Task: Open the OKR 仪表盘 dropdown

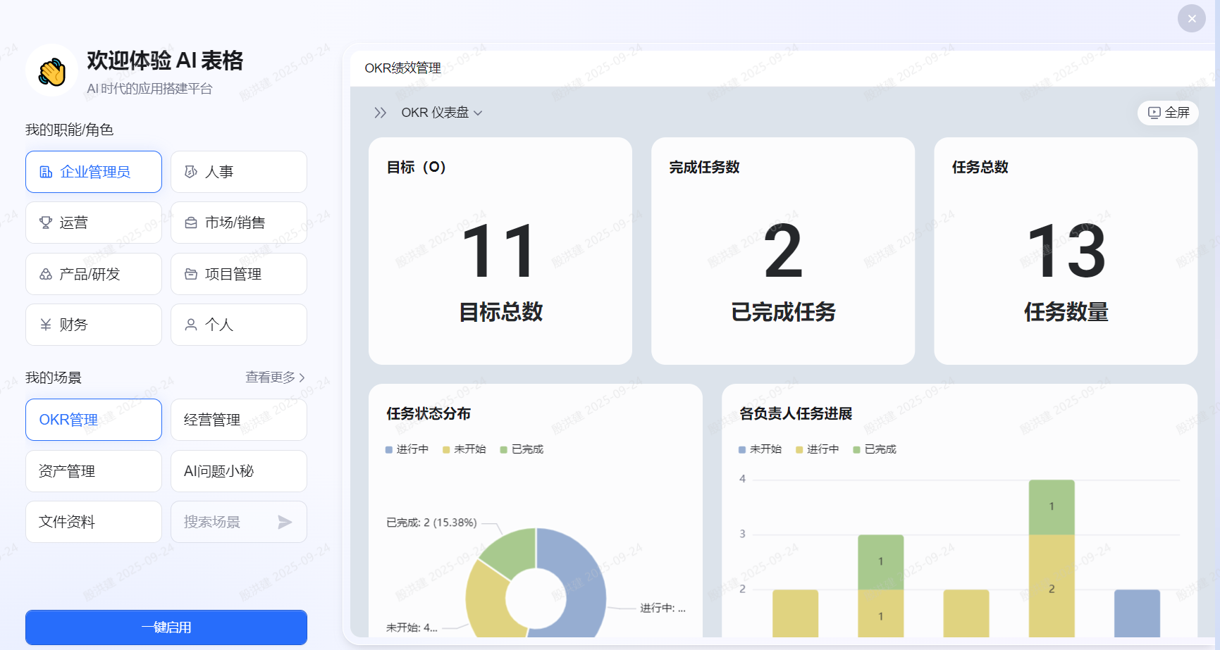Action: [440, 113]
